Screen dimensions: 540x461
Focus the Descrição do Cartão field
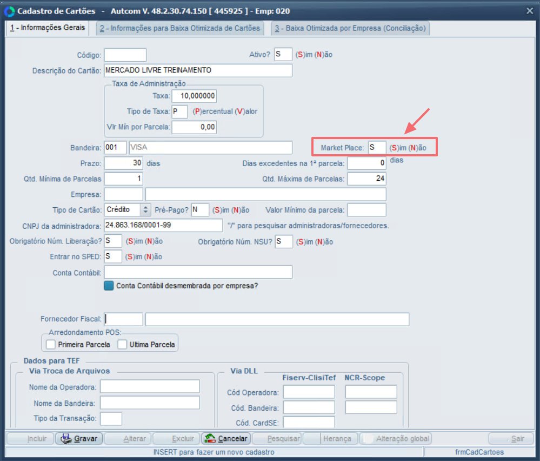(198, 70)
